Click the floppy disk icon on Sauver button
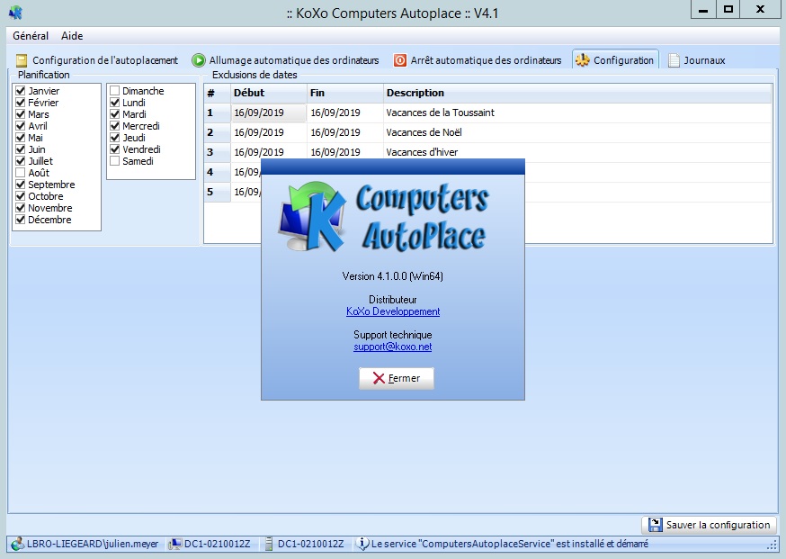 click(655, 525)
